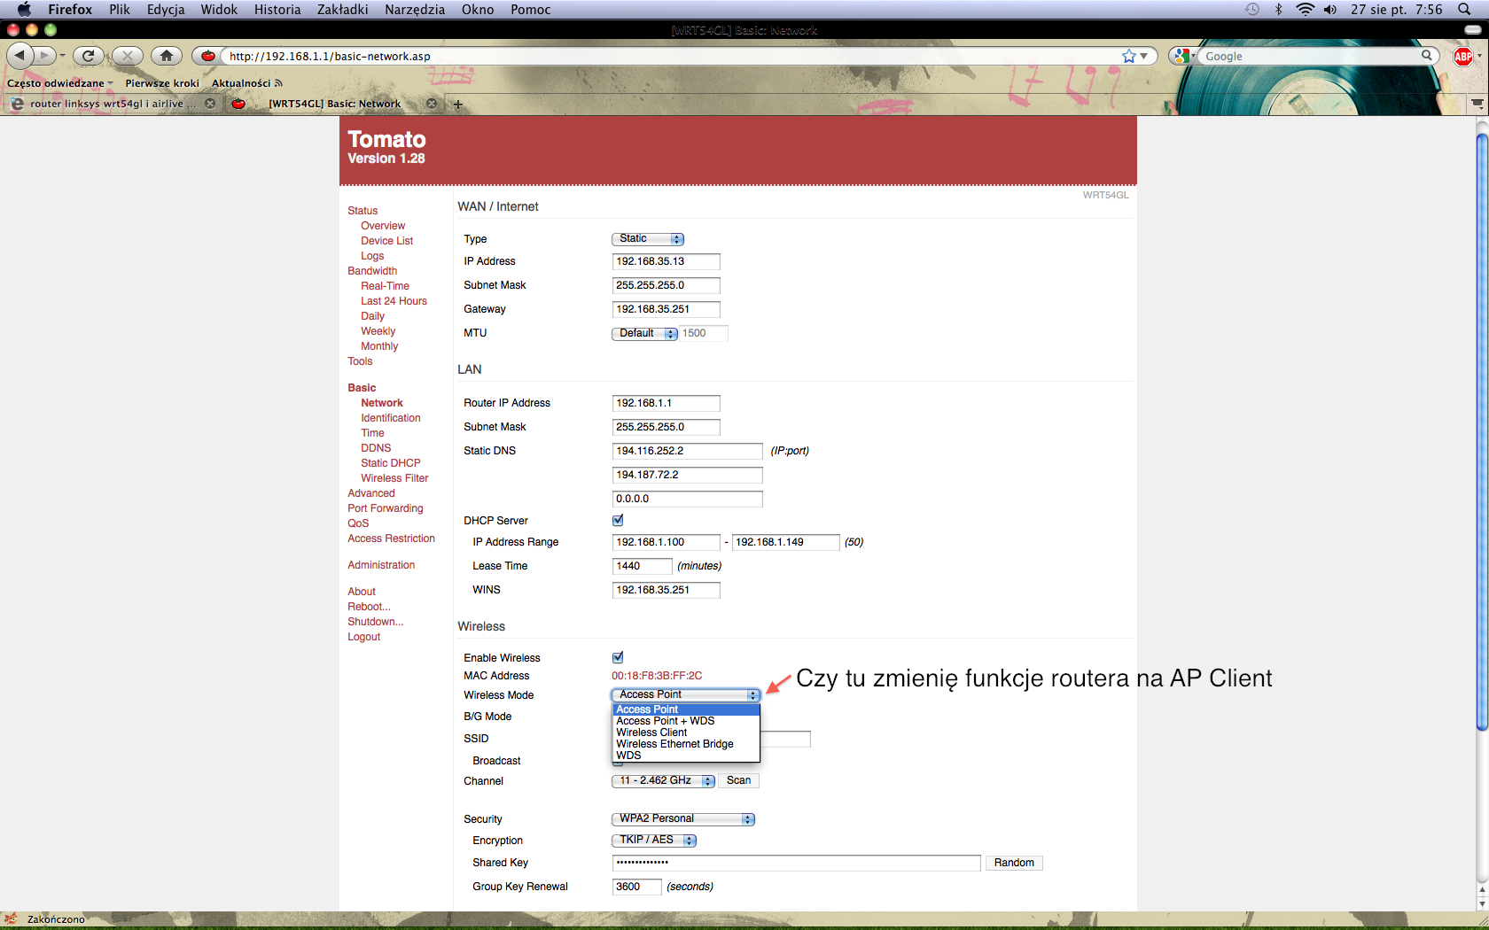Screen dimensions: 1489x930
Task: Open the MTU Default dropdown
Action: [x=644, y=333]
